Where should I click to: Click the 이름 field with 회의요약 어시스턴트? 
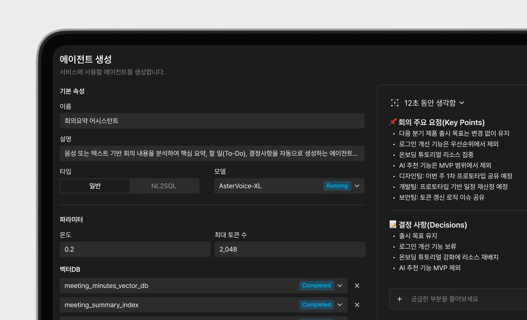(x=212, y=121)
